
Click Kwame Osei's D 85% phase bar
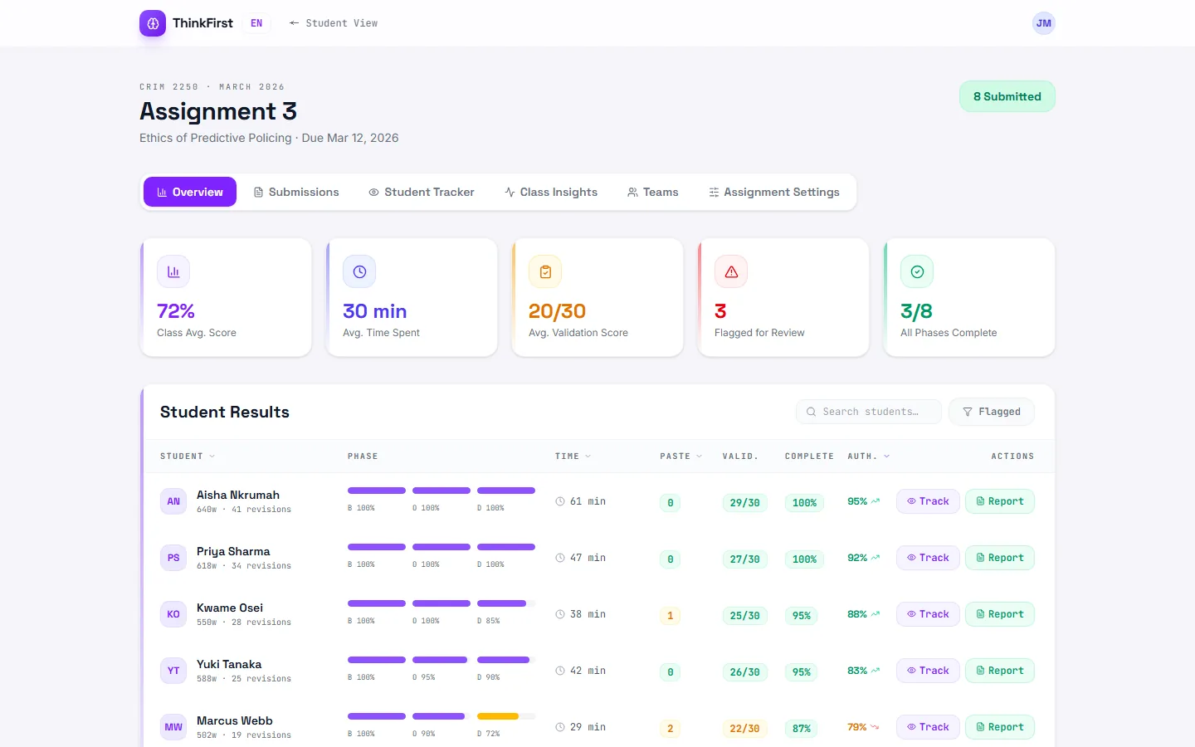(506, 603)
